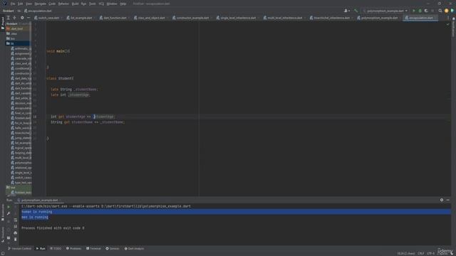Open the Run menu
This screenshot has width=456, height=256.
(x=84, y=4)
